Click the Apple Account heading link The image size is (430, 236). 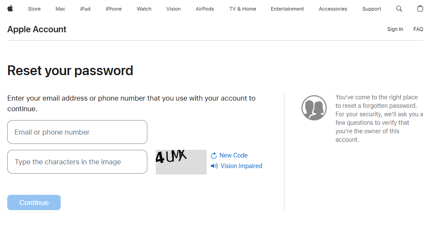[37, 29]
